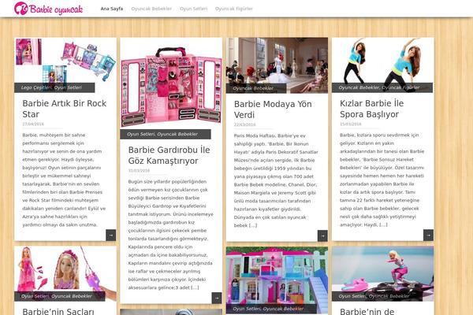Click Oyuncak Bebekler category on Spora Başlıyor card
This screenshot has width=473, height=315.
359,87
